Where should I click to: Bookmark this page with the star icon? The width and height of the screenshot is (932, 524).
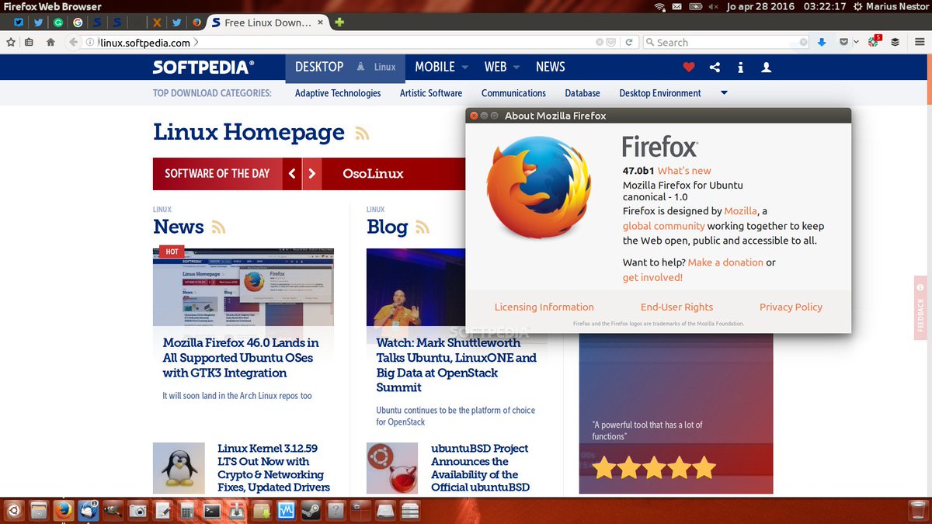tap(12, 43)
